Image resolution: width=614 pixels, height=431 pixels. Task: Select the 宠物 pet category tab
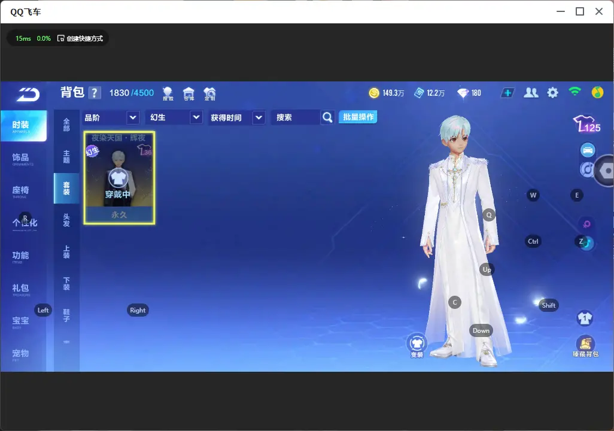20,354
